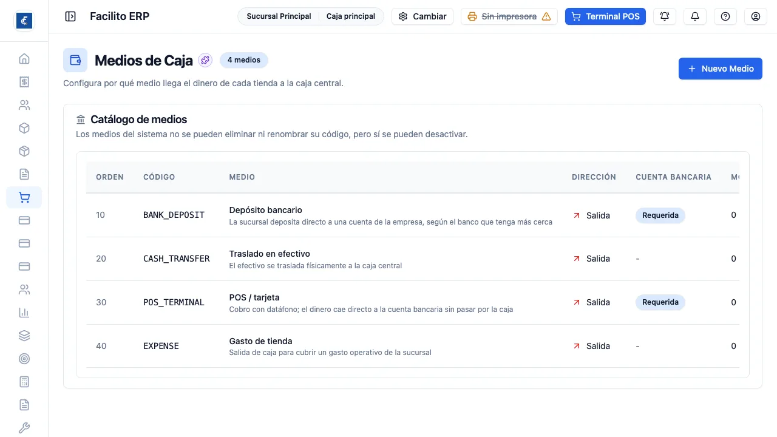Click 'Gasto de tienda' medium name

coord(260,341)
